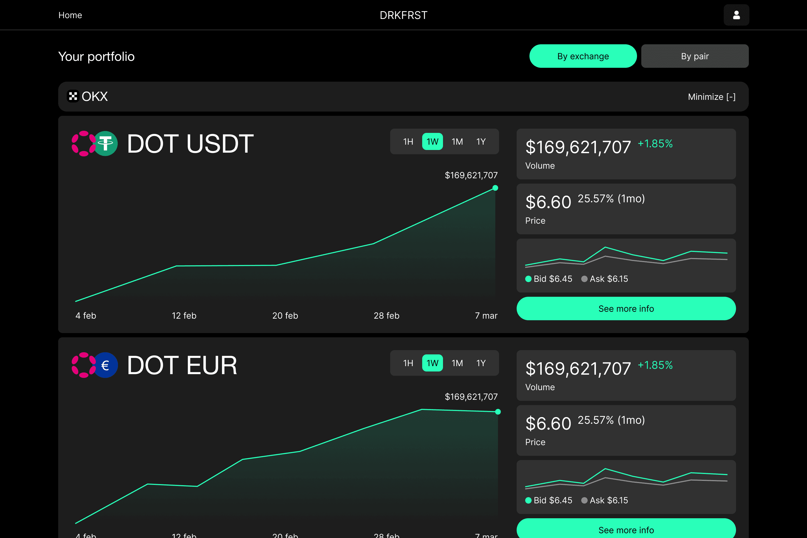Select 1W range for DOT EUR
Image resolution: width=807 pixels, height=538 pixels.
pyautogui.click(x=432, y=363)
